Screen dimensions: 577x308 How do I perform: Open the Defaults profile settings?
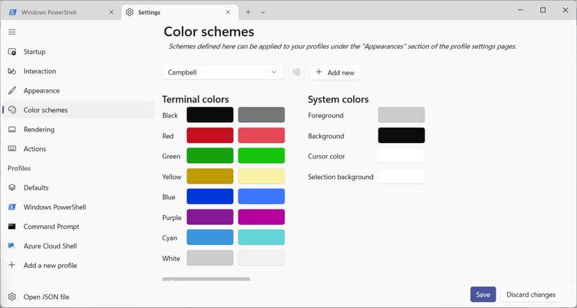tap(36, 188)
